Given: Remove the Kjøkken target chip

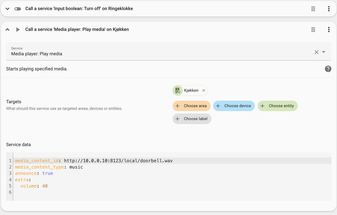Looking at the screenshot, I should click(x=204, y=90).
